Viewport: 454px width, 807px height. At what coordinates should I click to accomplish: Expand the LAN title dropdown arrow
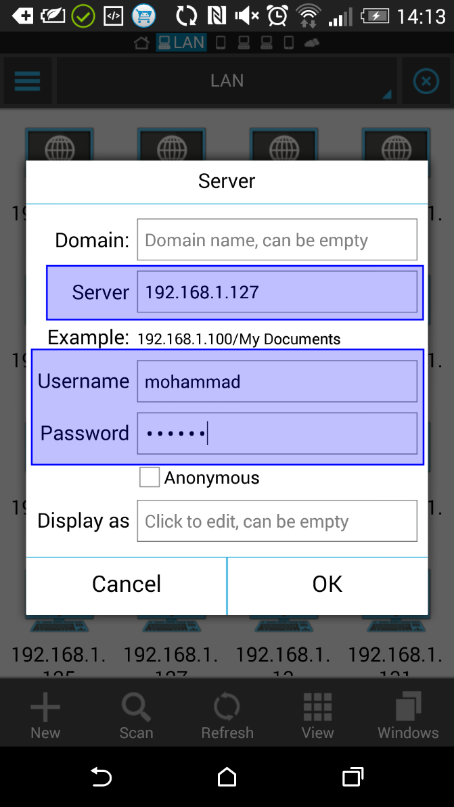[x=387, y=95]
